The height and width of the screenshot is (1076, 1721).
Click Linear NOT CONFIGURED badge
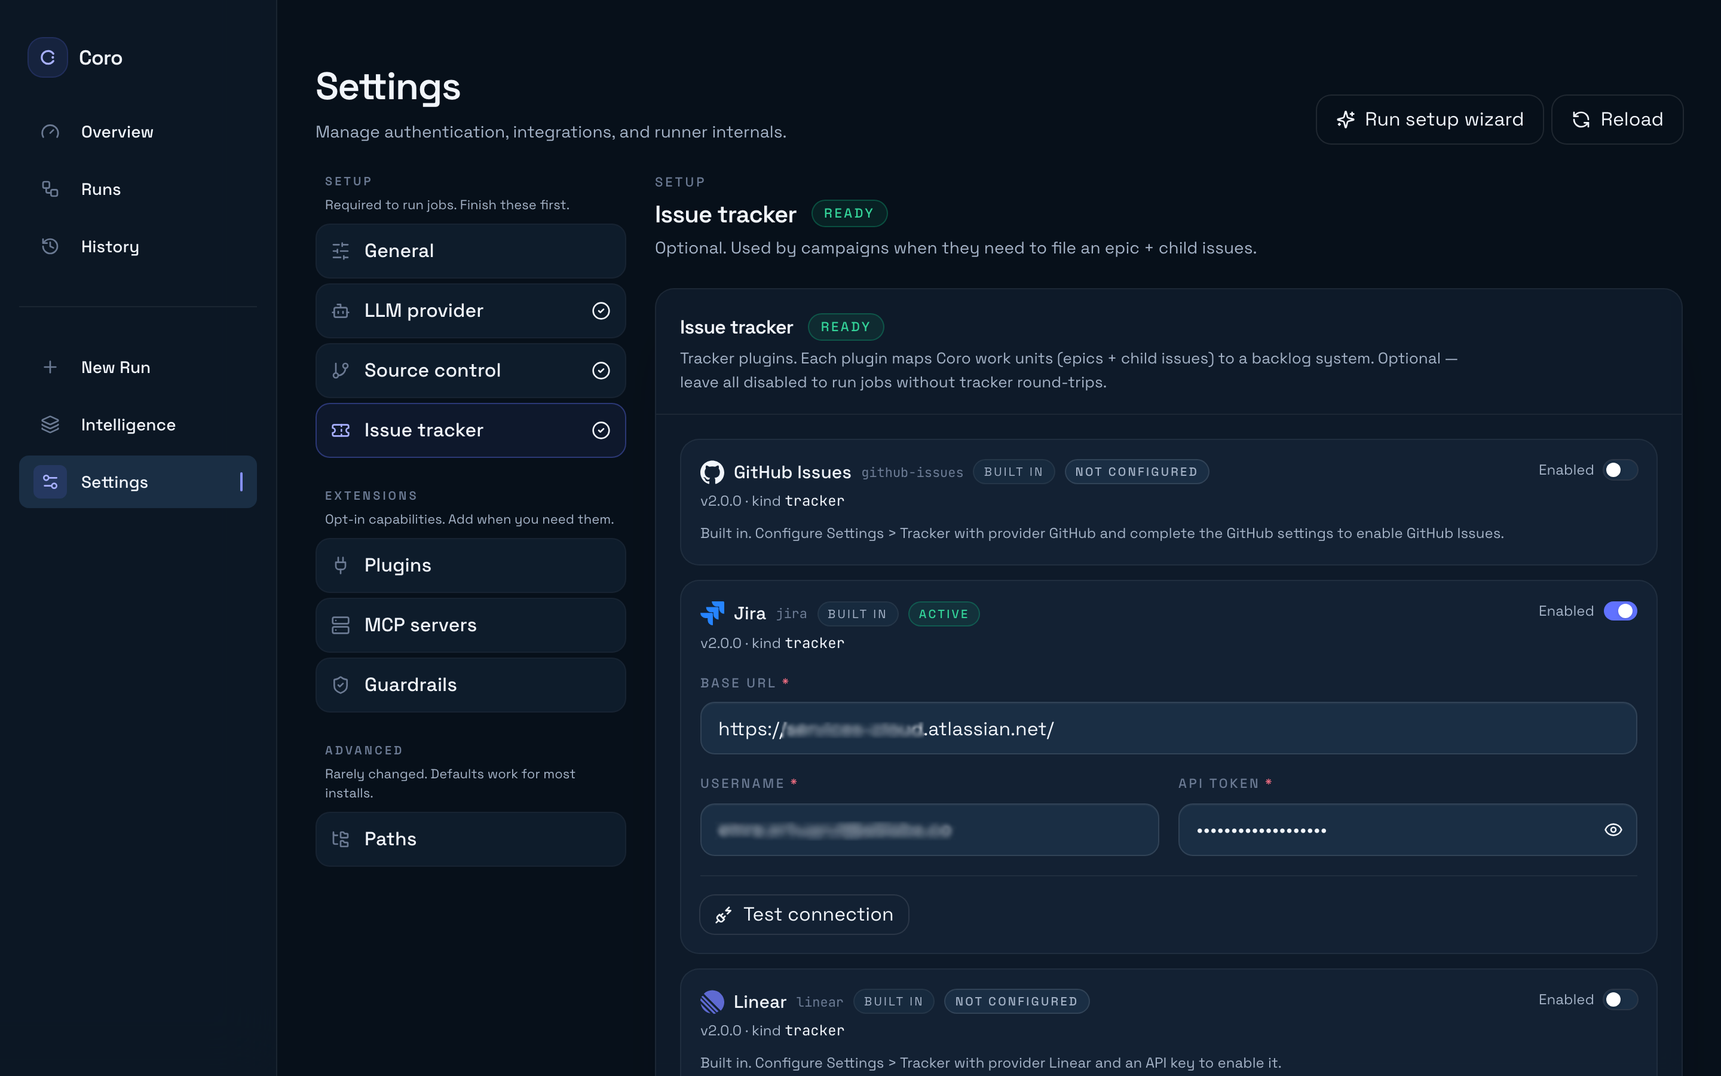click(1016, 1001)
